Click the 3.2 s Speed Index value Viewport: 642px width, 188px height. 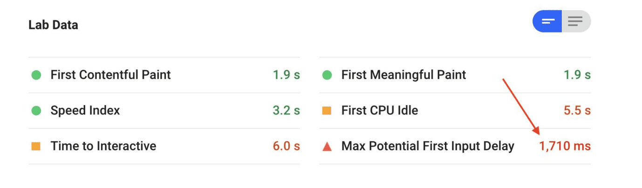pos(286,111)
